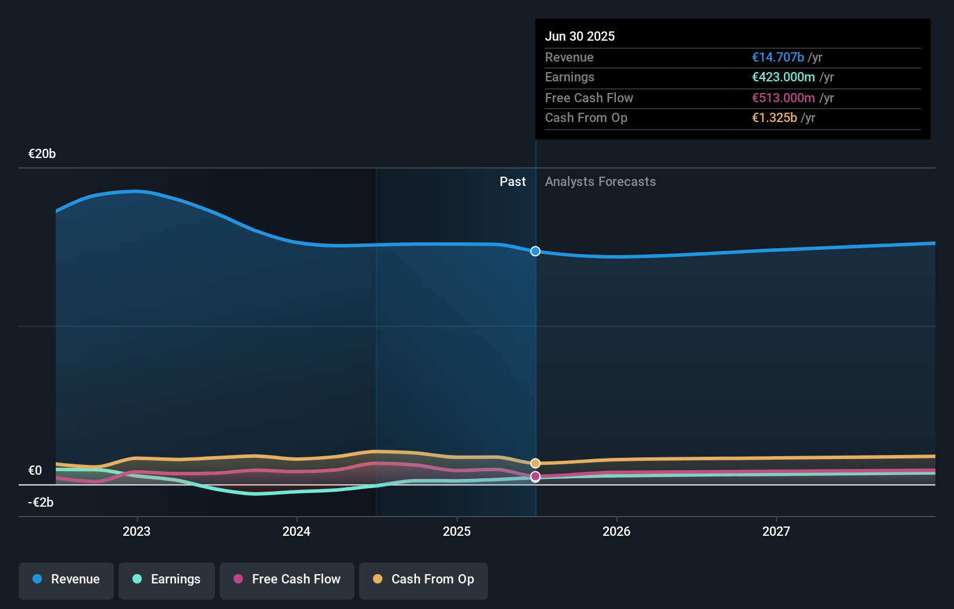Click the €14.707b revenue value in tooltip
Viewport: 954px width, 609px height.
pyautogui.click(x=779, y=57)
